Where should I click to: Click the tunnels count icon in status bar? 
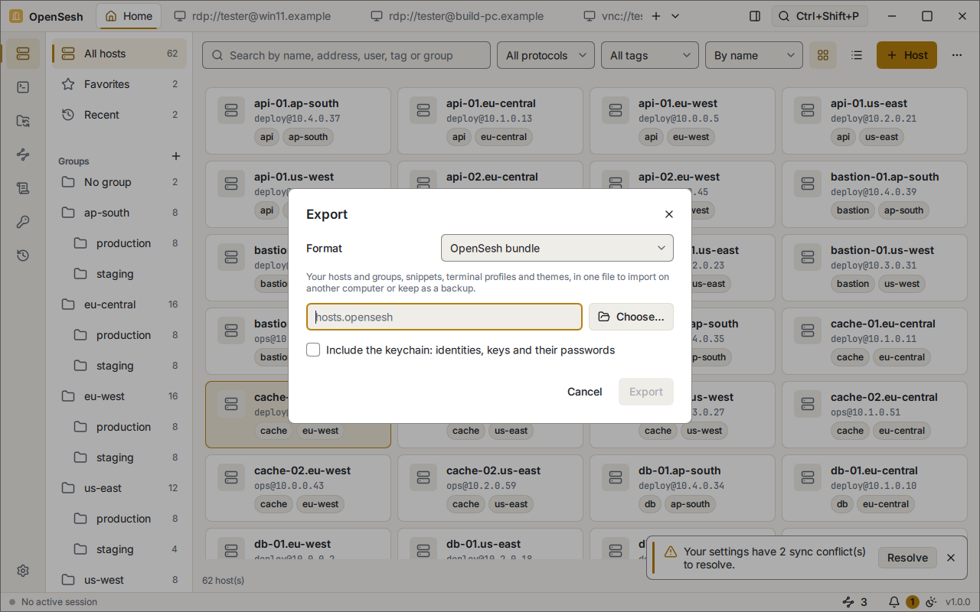pos(854,602)
